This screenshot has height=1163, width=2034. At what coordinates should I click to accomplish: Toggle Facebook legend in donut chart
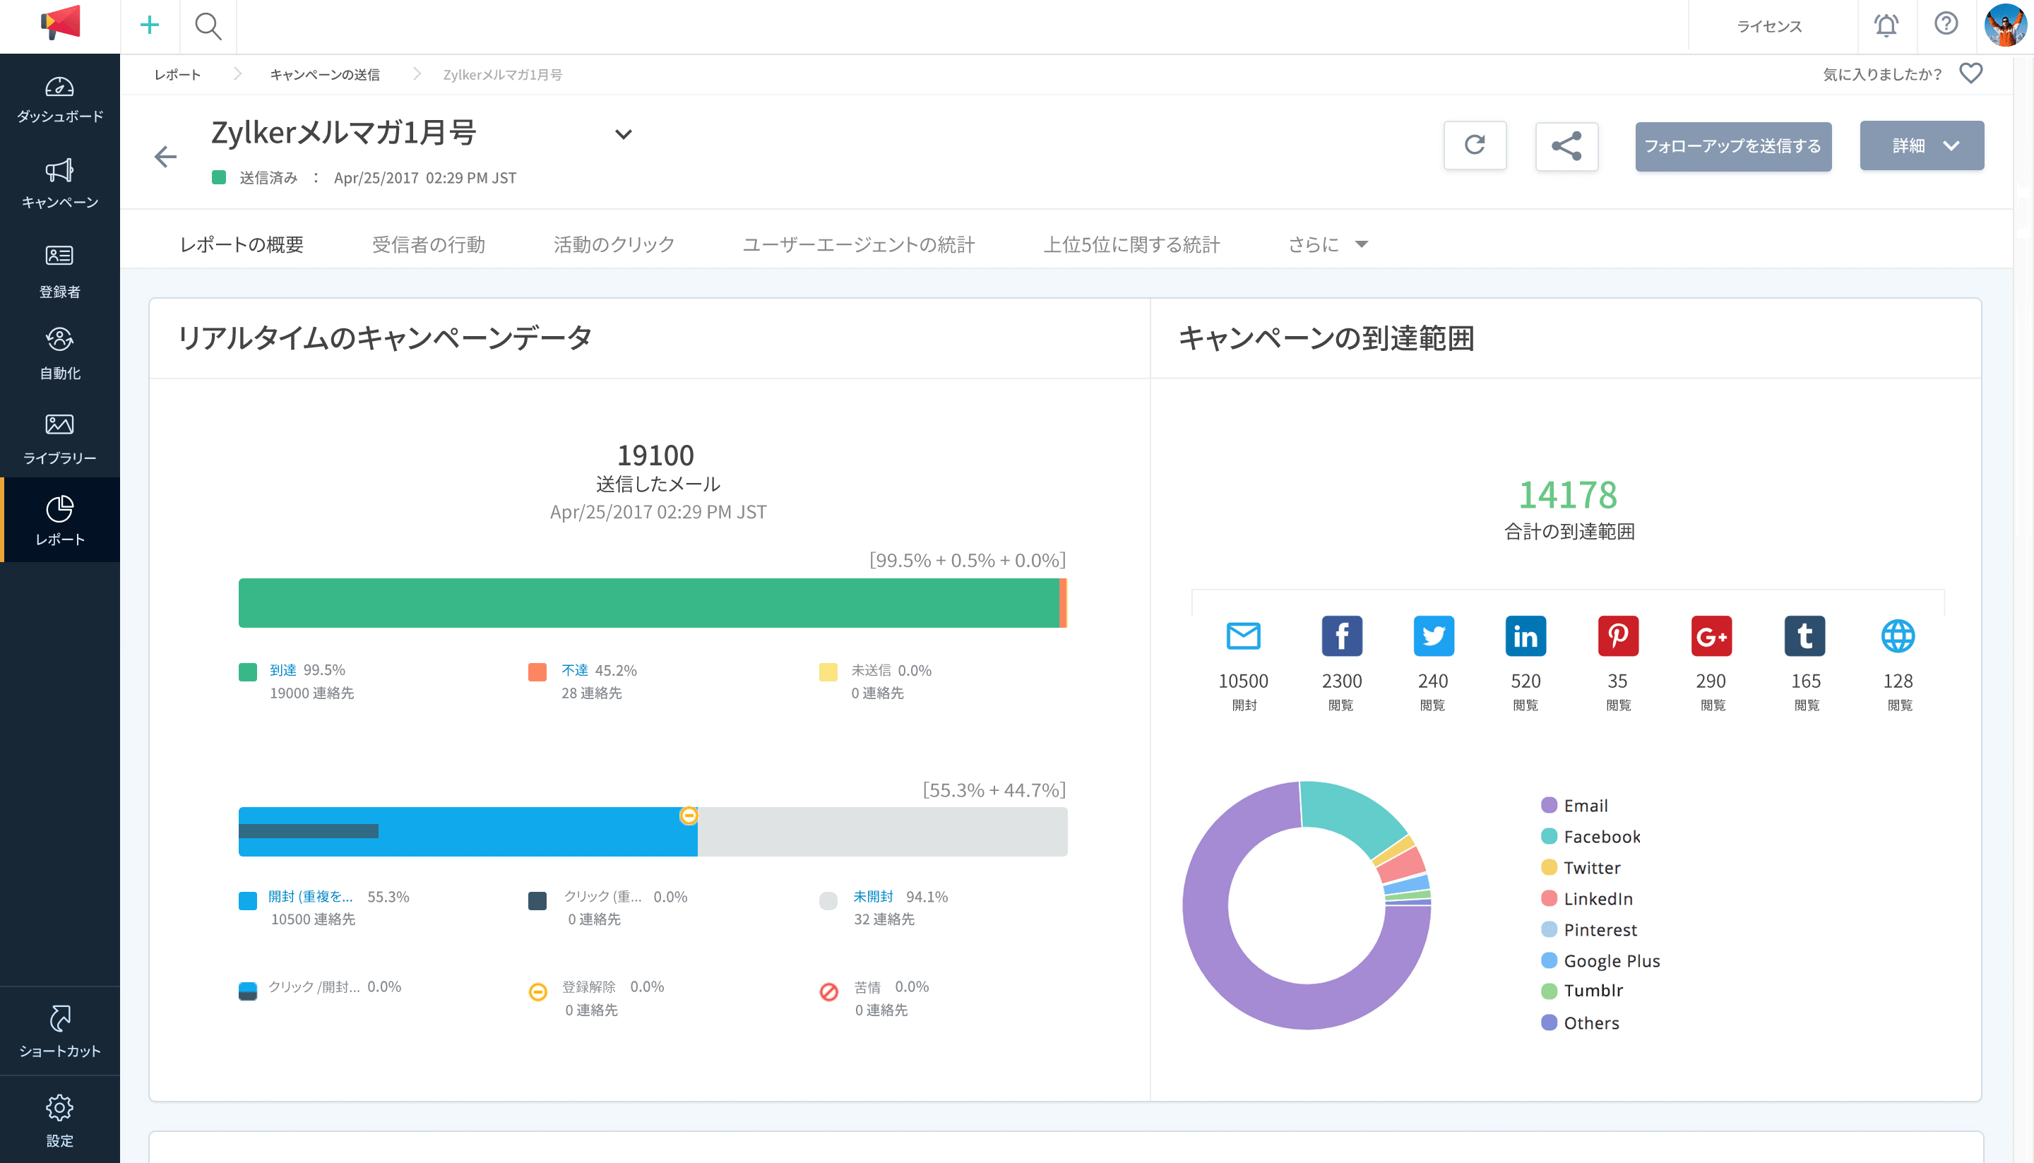(x=1590, y=836)
